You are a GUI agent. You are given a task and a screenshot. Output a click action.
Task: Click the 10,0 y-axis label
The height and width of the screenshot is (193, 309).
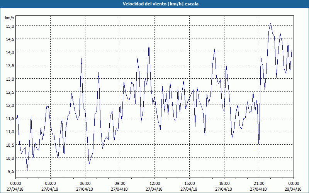(x=10, y=158)
